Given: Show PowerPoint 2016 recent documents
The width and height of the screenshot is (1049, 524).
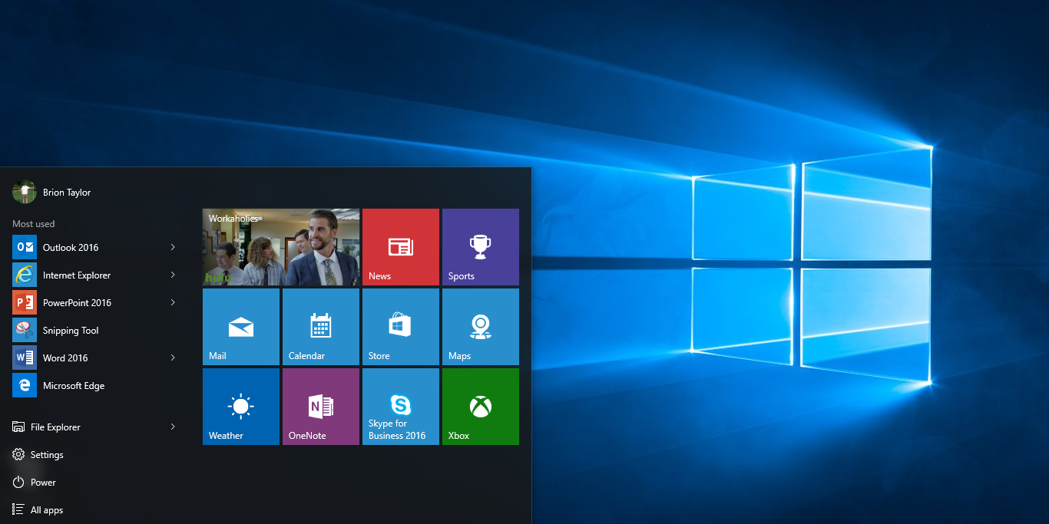Looking at the screenshot, I should (x=172, y=302).
